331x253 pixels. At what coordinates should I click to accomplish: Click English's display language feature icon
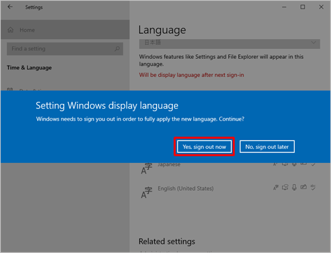276,187
